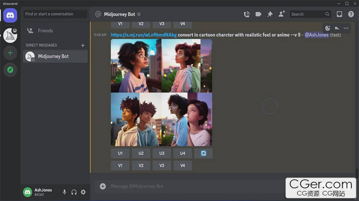Click top partially visible V1 button
The width and height of the screenshot is (359, 201).
(x=120, y=25)
